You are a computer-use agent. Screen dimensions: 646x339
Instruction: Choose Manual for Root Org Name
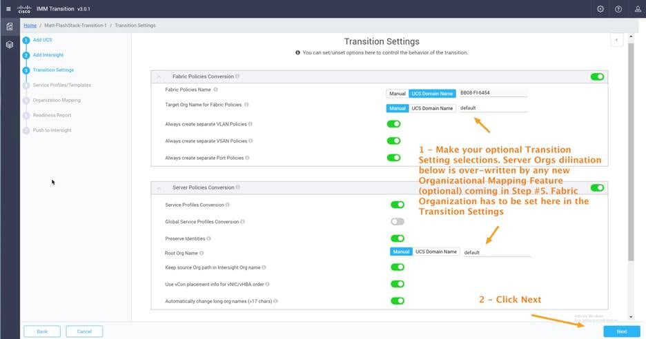click(401, 251)
